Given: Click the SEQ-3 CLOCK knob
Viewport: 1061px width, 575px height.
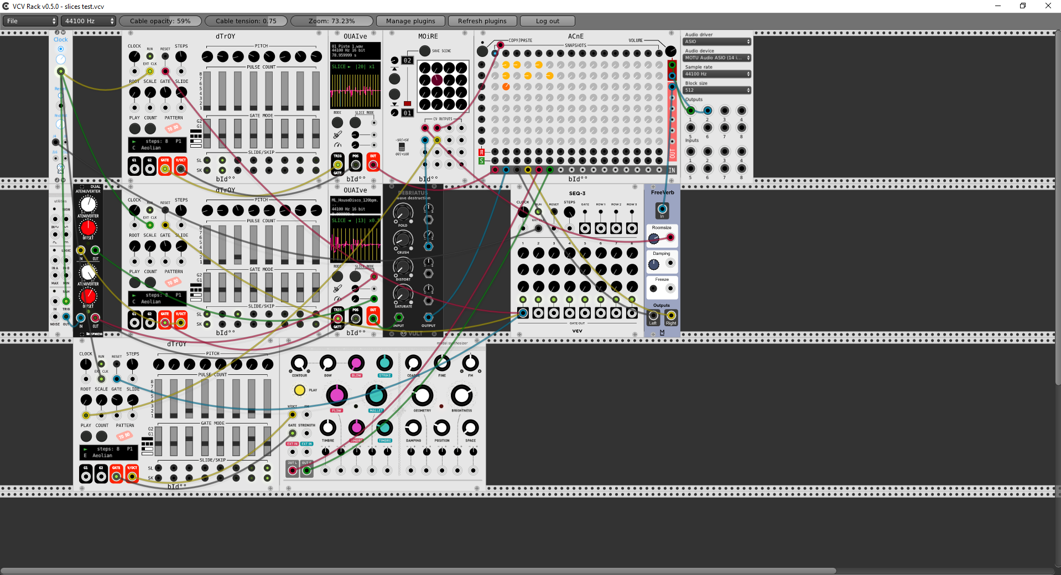Looking at the screenshot, I should pos(523,212).
